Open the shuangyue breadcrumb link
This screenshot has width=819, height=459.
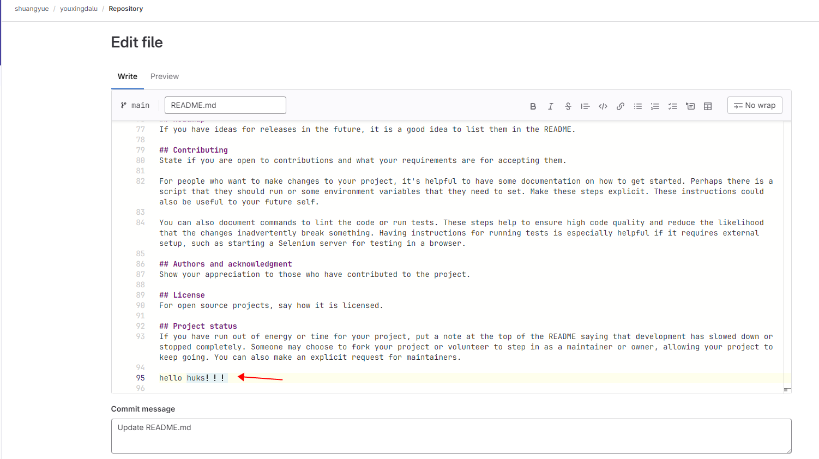(x=32, y=9)
